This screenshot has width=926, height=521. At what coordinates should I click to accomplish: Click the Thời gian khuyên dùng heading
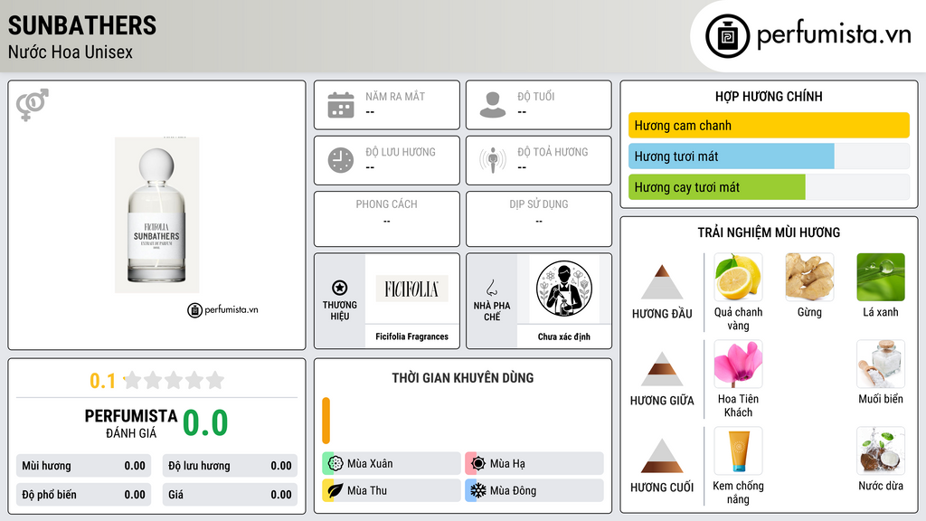[x=463, y=377]
